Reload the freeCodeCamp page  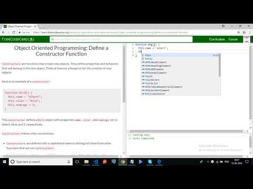tap(14, 33)
